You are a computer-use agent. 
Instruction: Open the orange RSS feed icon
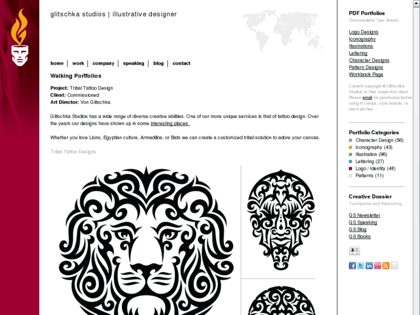click(x=386, y=265)
